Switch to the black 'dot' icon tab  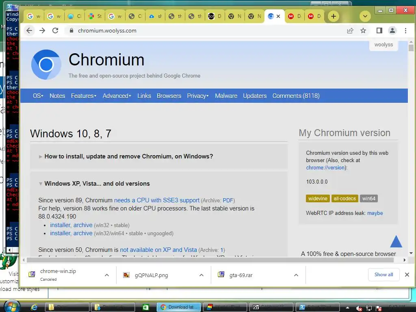point(214,16)
